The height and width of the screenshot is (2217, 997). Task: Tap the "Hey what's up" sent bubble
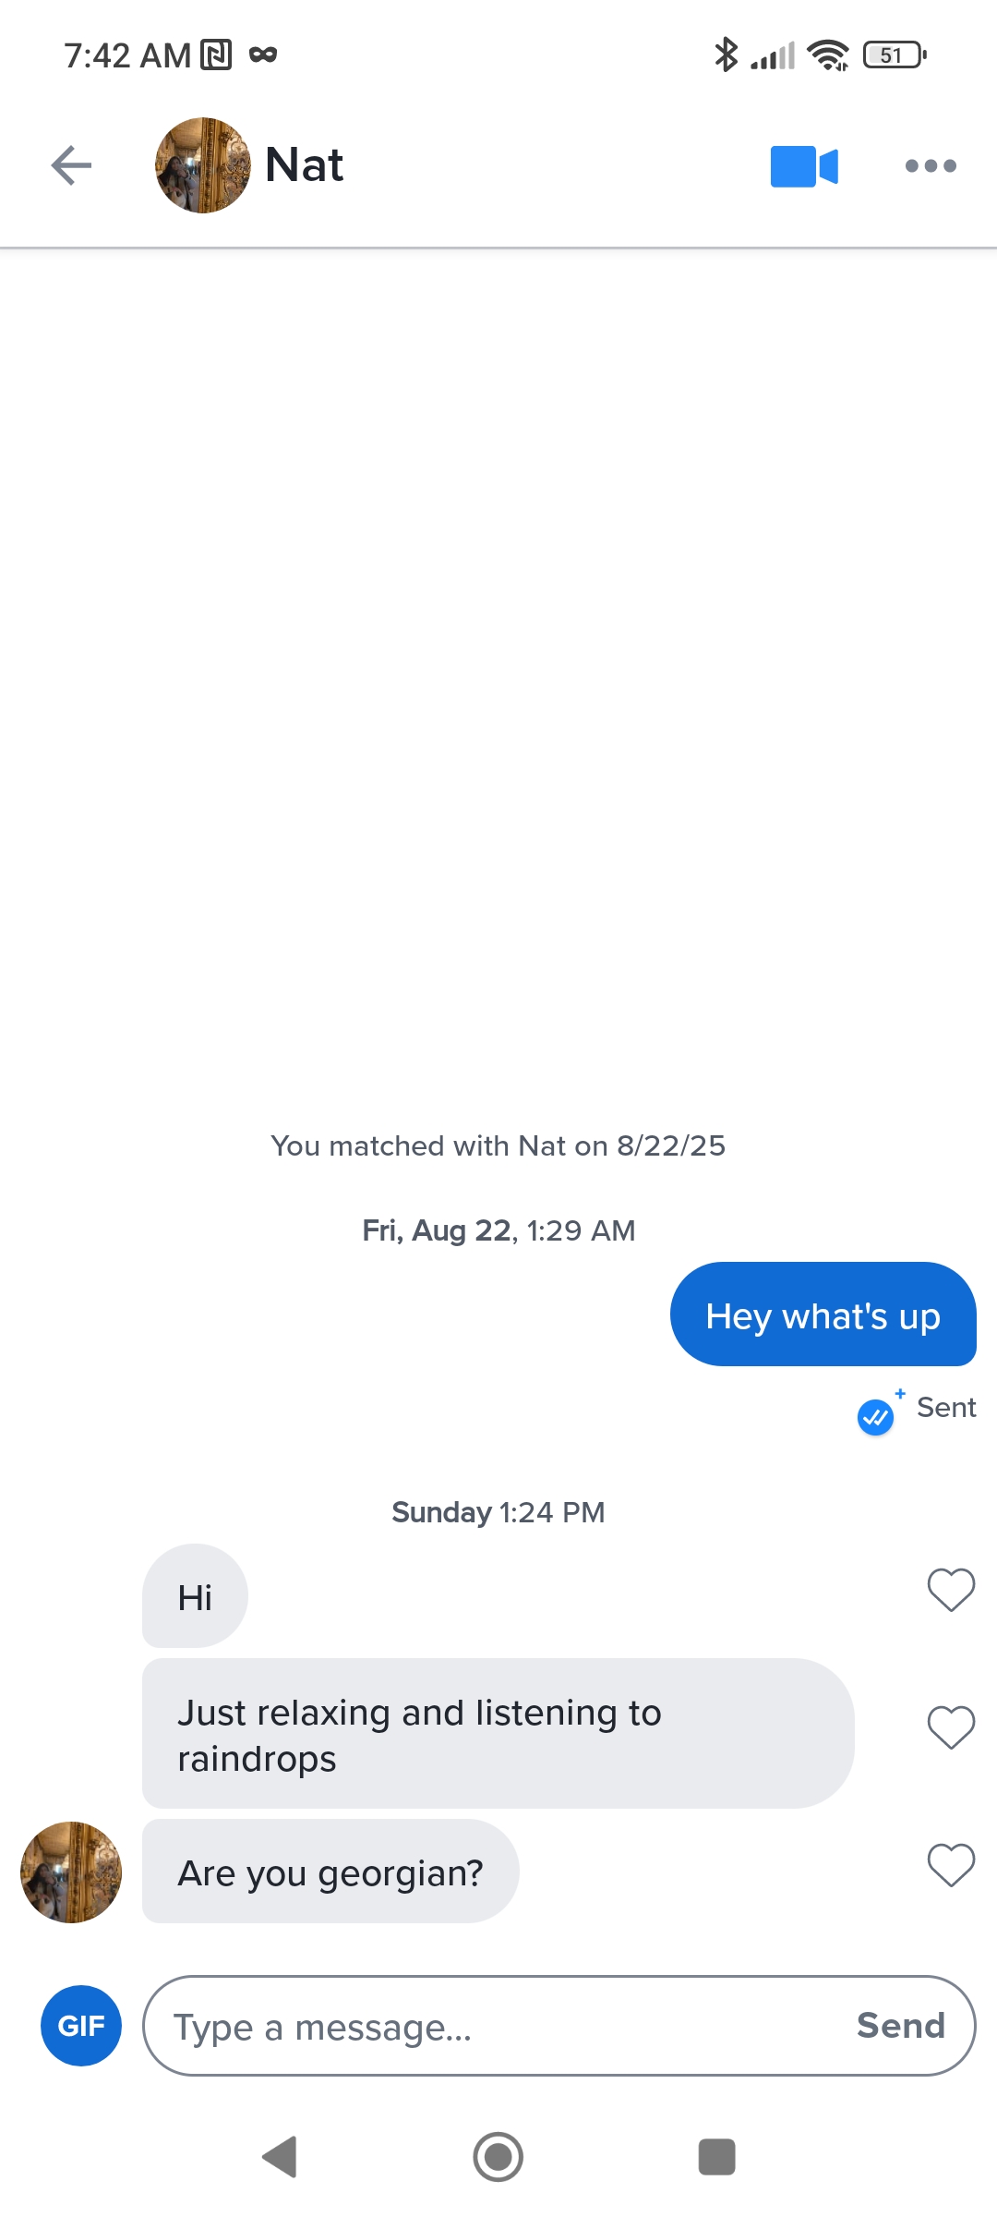(x=823, y=1314)
